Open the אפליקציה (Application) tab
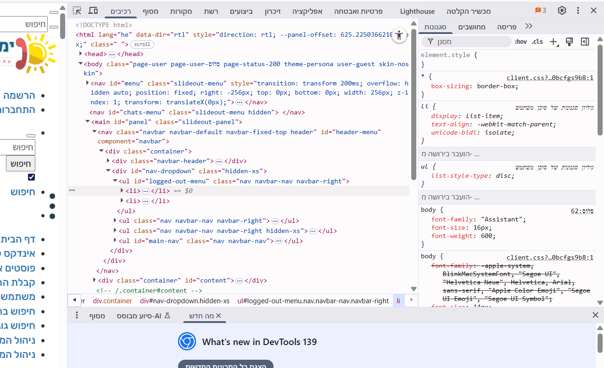 click(x=307, y=11)
